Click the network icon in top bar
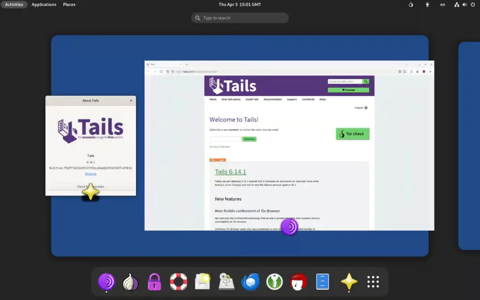Image resolution: width=480 pixels, height=300 pixels. 457,5
